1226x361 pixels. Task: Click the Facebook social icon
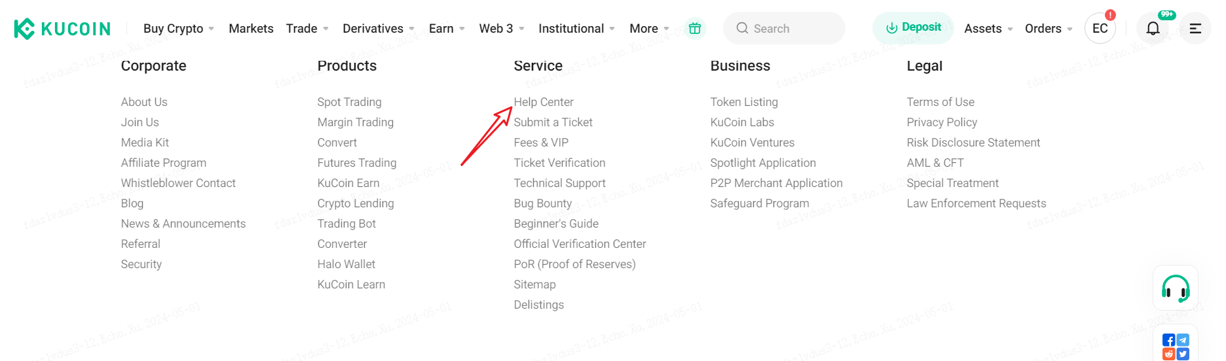pyautogui.click(x=1168, y=340)
